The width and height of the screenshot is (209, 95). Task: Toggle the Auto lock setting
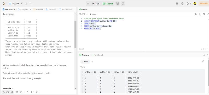pyautogui.click(x=93, y=14)
